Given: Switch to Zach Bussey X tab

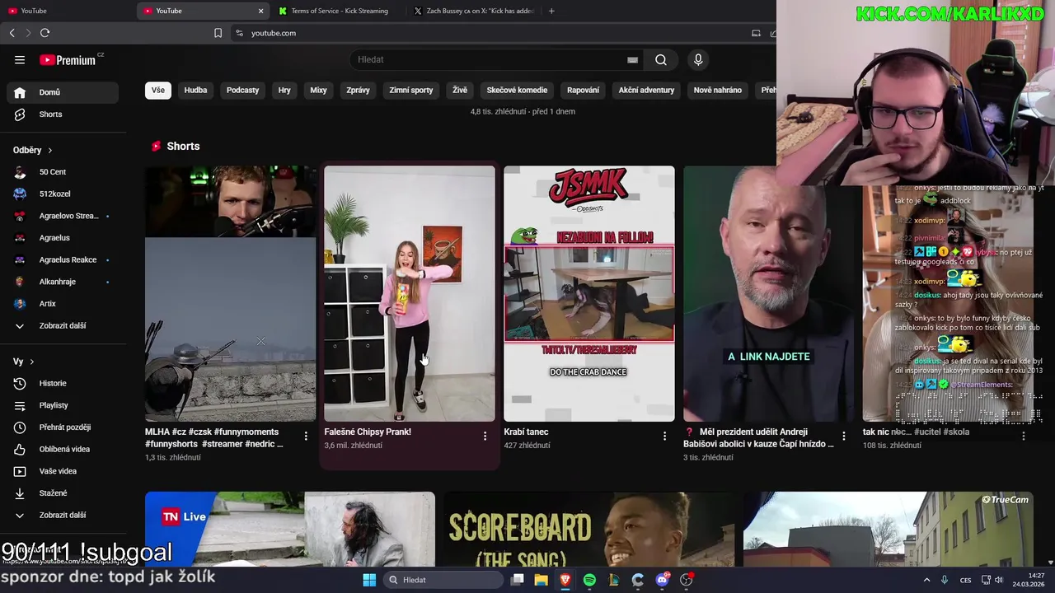Looking at the screenshot, I should point(474,11).
